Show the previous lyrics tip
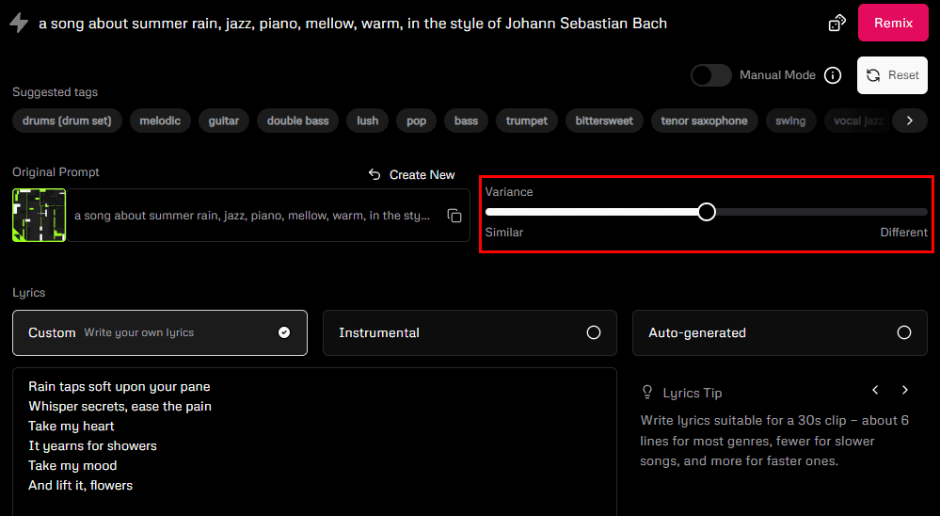The height and width of the screenshot is (516, 940). pos(875,390)
